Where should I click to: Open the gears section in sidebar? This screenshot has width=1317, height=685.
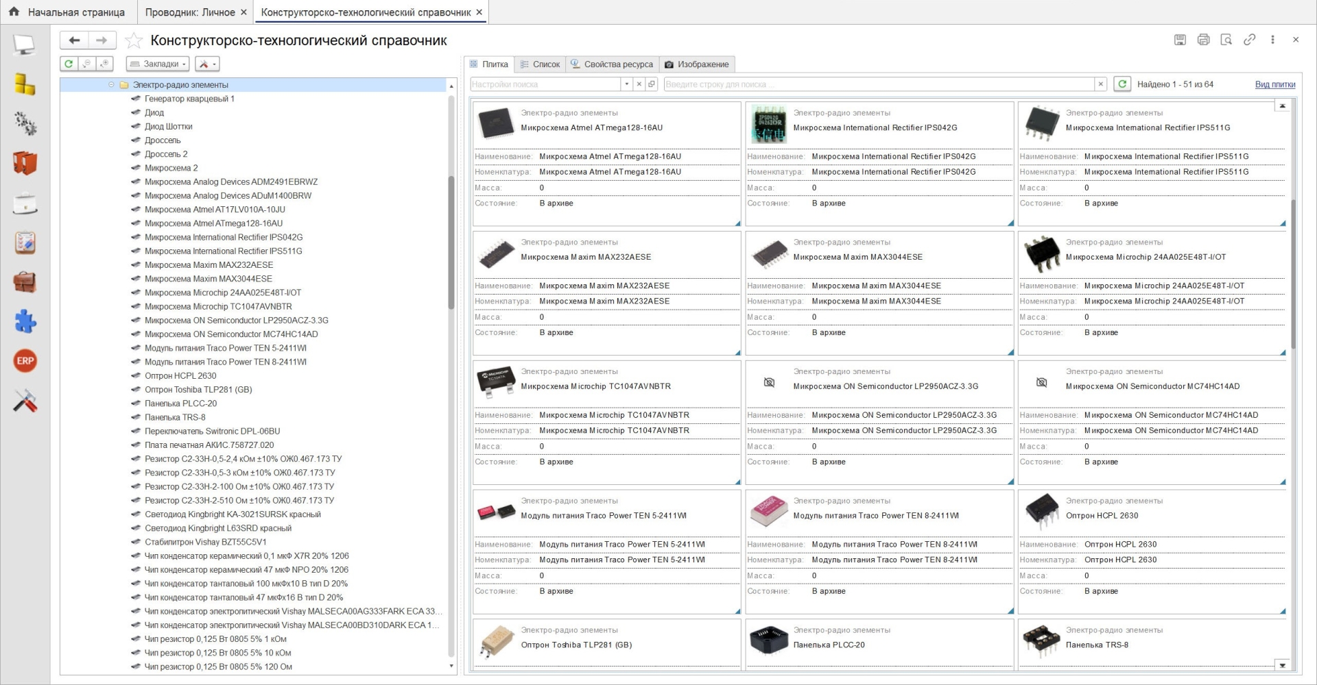[25, 124]
